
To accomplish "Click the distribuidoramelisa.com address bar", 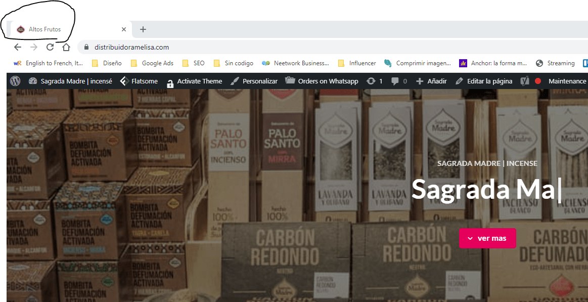I will (333, 47).
